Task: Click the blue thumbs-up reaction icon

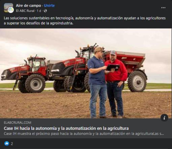Action: click(x=7, y=144)
